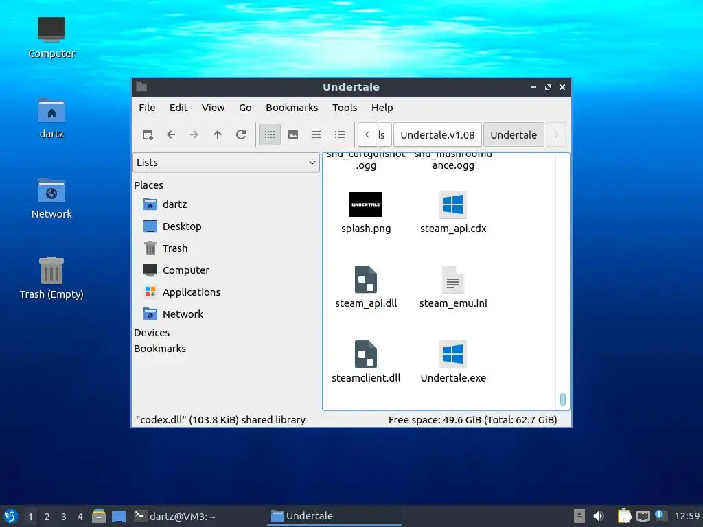Image resolution: width=703 pixels, height=527 pixels.
Task: Switch to detailed list view
Action: 339,134
